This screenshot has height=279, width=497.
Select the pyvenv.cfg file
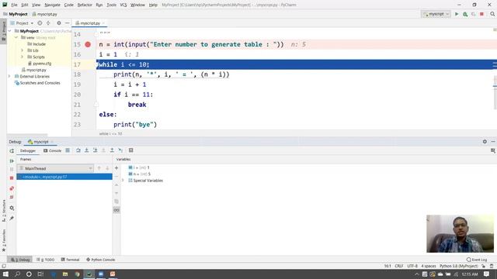40,64
